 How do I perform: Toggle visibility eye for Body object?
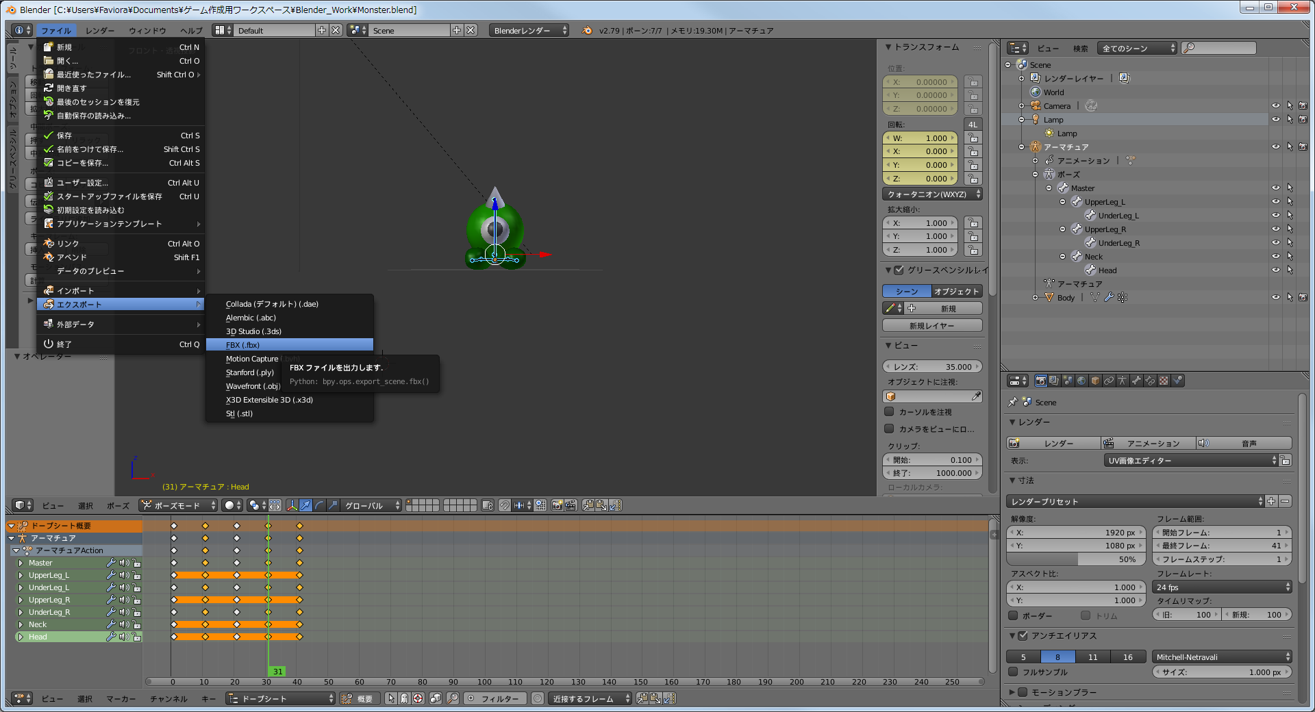[x=1276, y=297]
